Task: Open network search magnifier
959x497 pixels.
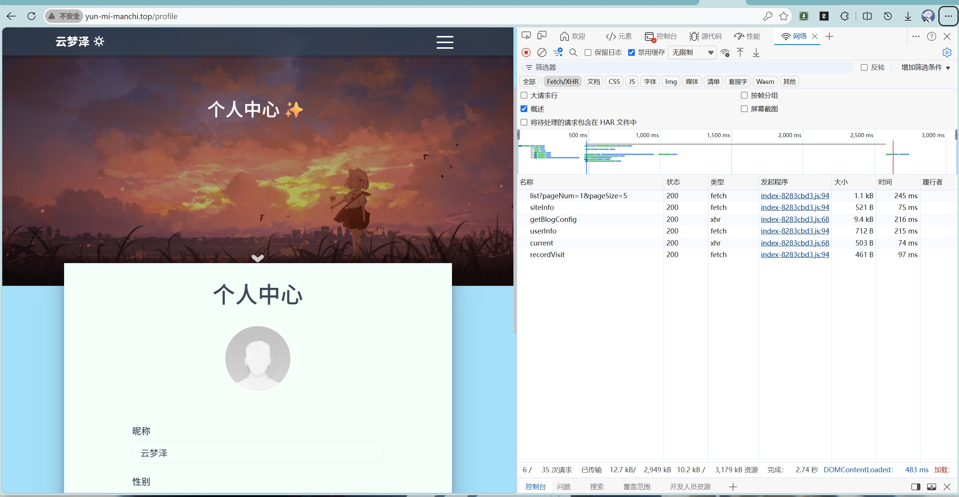Action: click(x=573, y=52)
